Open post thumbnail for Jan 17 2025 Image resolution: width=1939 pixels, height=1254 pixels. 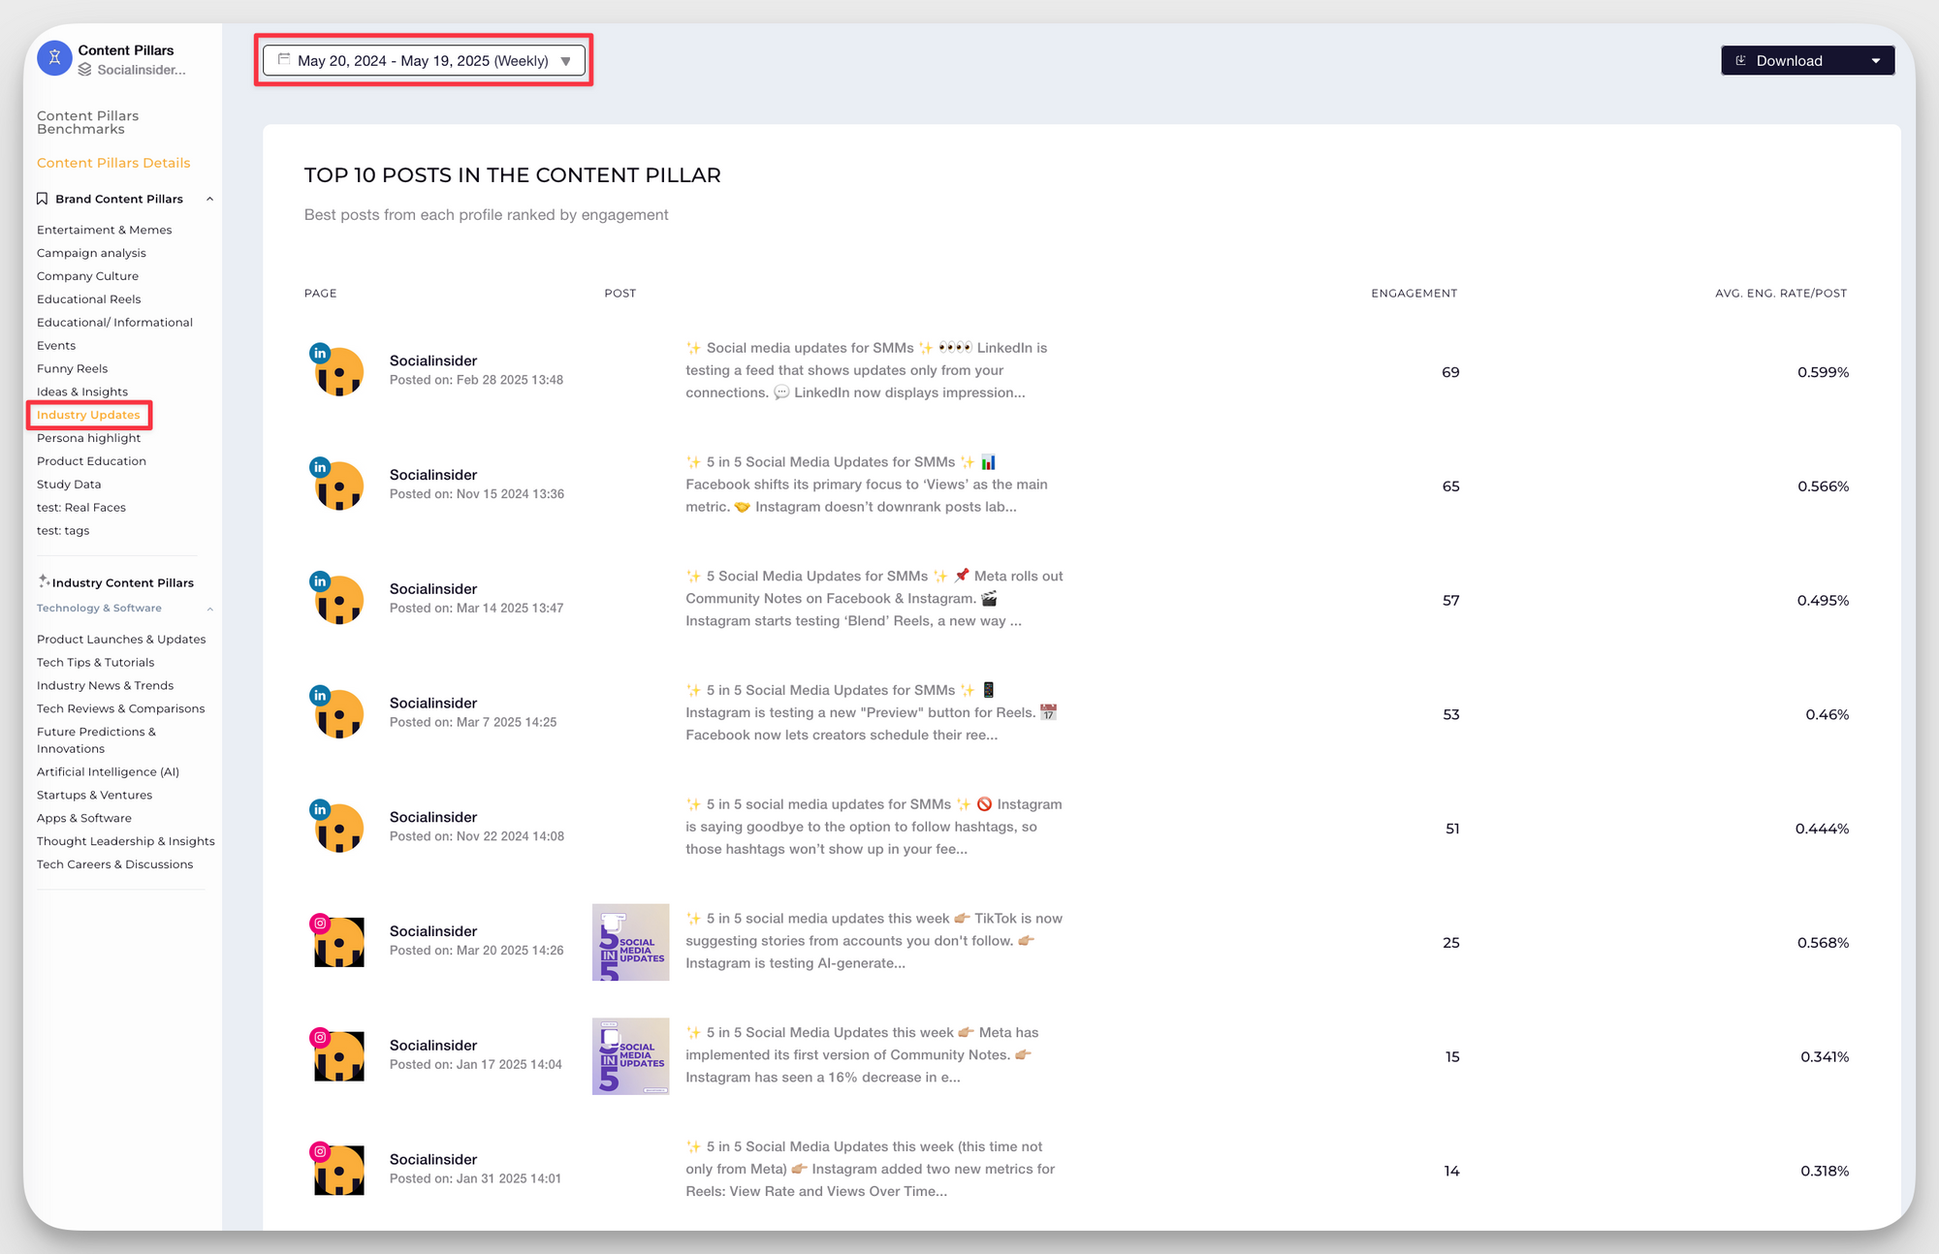(630, 1056)
